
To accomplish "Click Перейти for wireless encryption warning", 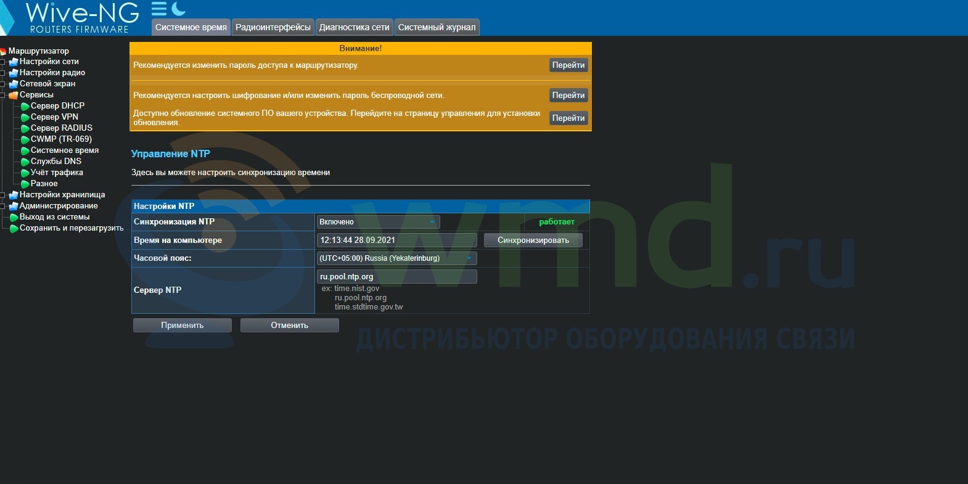I will (568, 96).
